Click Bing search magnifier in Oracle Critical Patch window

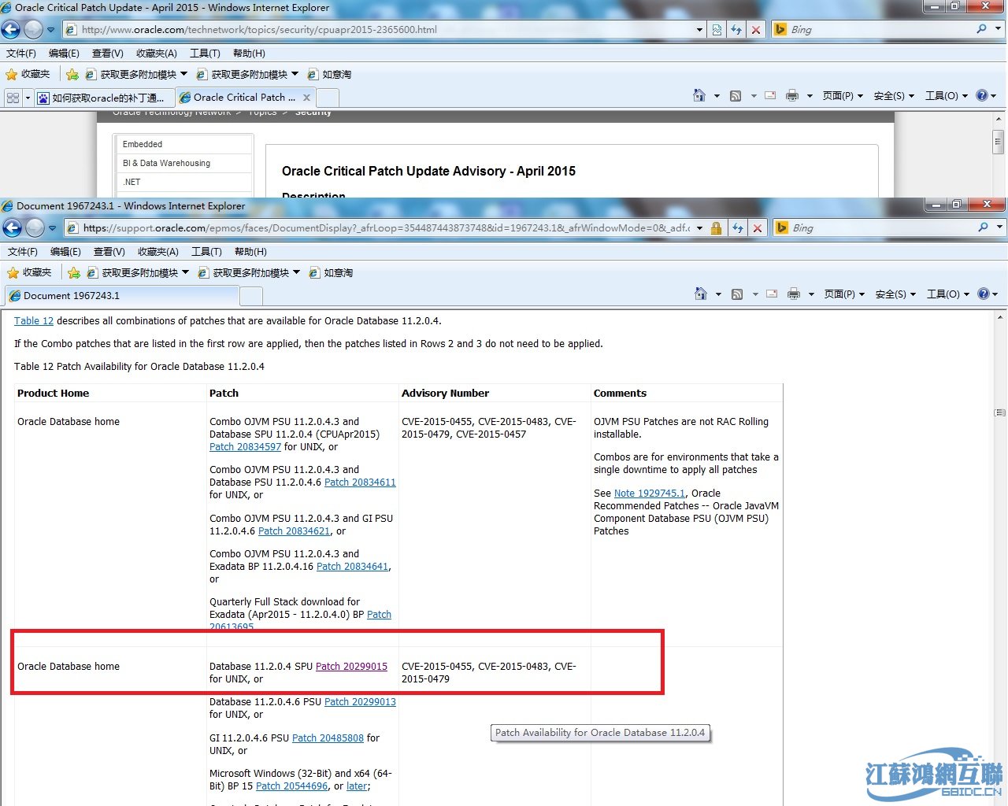point(981,29)
